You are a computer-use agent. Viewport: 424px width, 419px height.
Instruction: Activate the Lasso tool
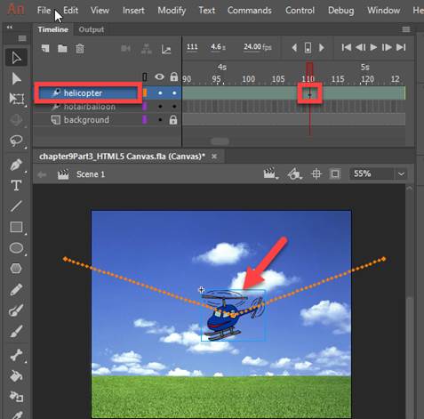click(x=16, y=141)
